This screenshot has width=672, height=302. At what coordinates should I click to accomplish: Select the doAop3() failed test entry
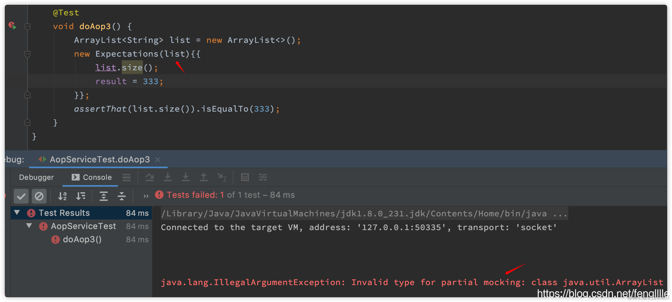[82, 239]
